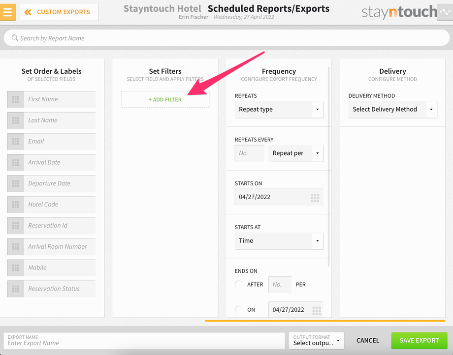Image resolution: width=453 pixels, height=355 pixels.
Task: Click the Hotel Code label field
Action: (x=60, y=205)
